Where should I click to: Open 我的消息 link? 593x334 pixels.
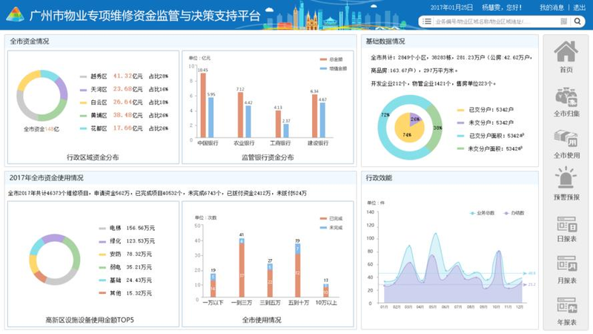(x=551, y=7)
